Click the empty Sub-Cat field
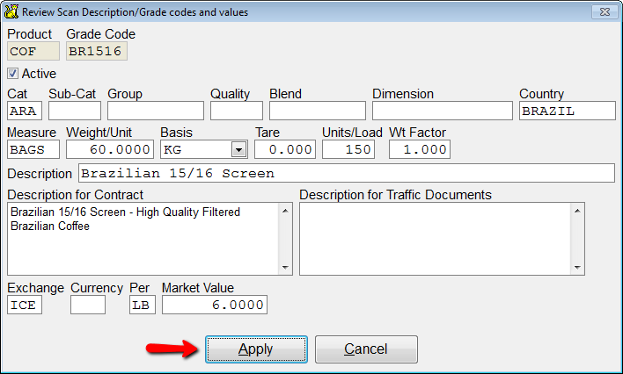This screenshot has width=623, height=374. [x=75, y=111]
